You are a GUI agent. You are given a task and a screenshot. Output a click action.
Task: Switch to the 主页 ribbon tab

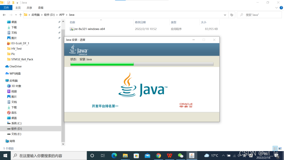18,8
